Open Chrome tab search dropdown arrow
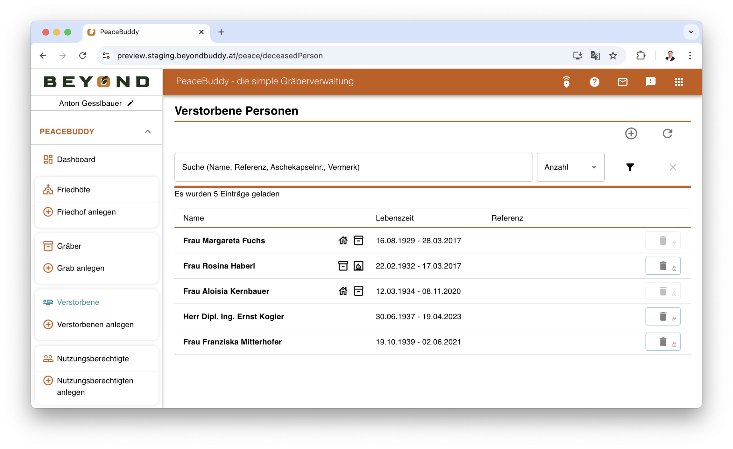The image size is (733, 449). pyautogui.click(x=691, y=32)
